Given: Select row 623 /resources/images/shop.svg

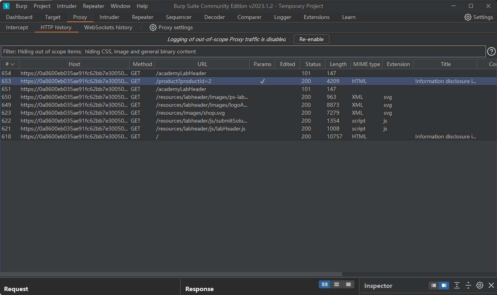Looking at the screenshot, I should click(248, 113).
